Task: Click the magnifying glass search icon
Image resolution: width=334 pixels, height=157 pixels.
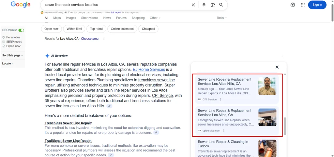Action: coord(221,5)
